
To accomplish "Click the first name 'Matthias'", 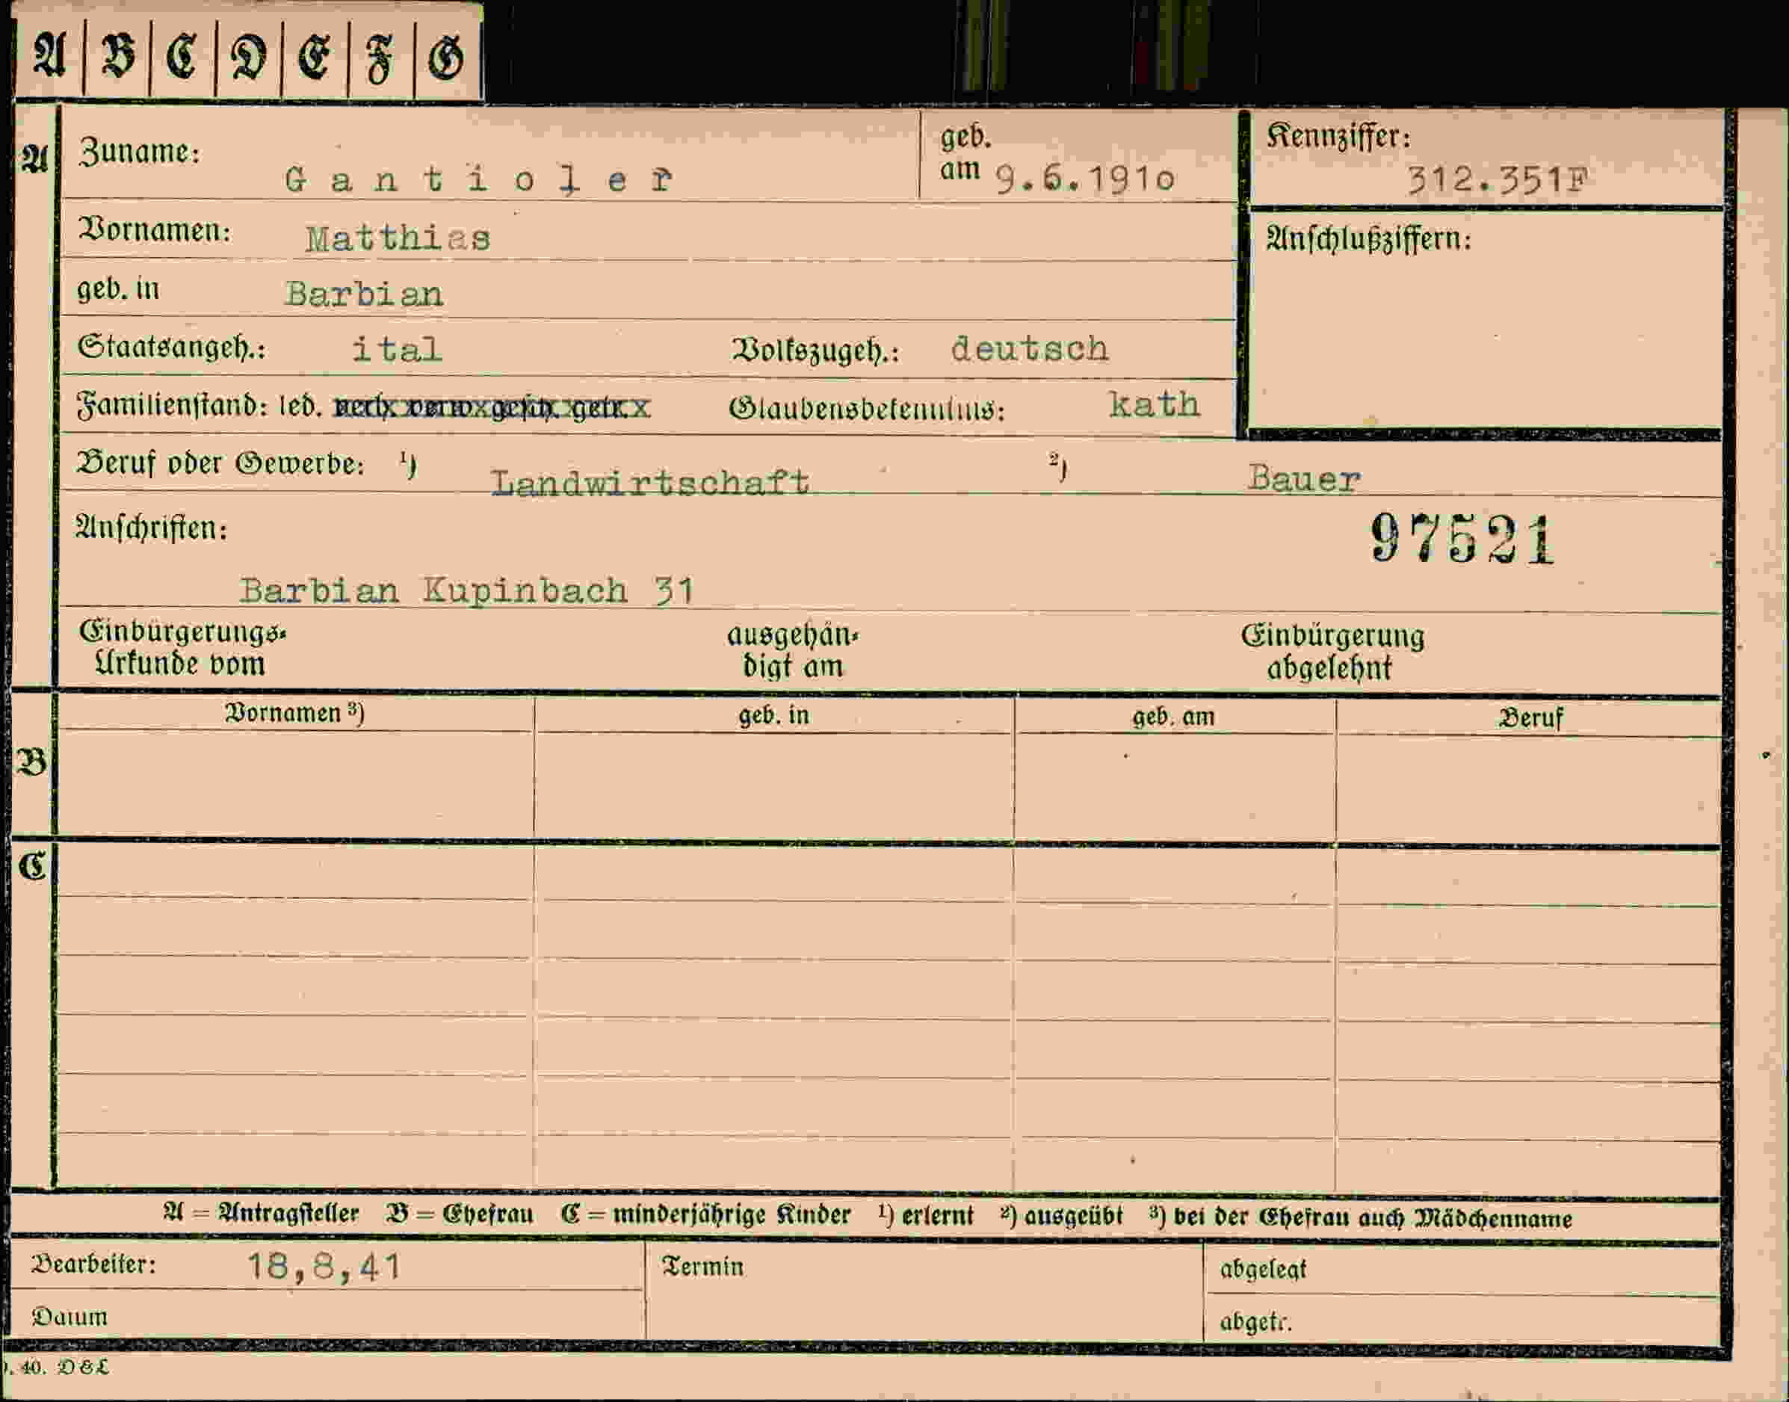I will point(398,239).
